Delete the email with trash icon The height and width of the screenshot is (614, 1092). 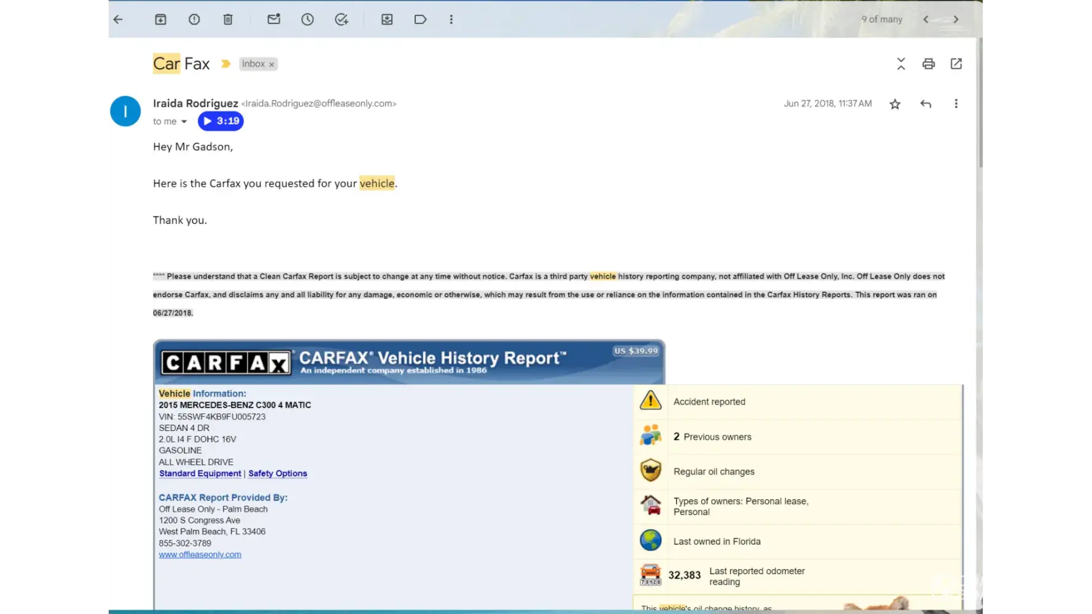click(x=228, y=20)
